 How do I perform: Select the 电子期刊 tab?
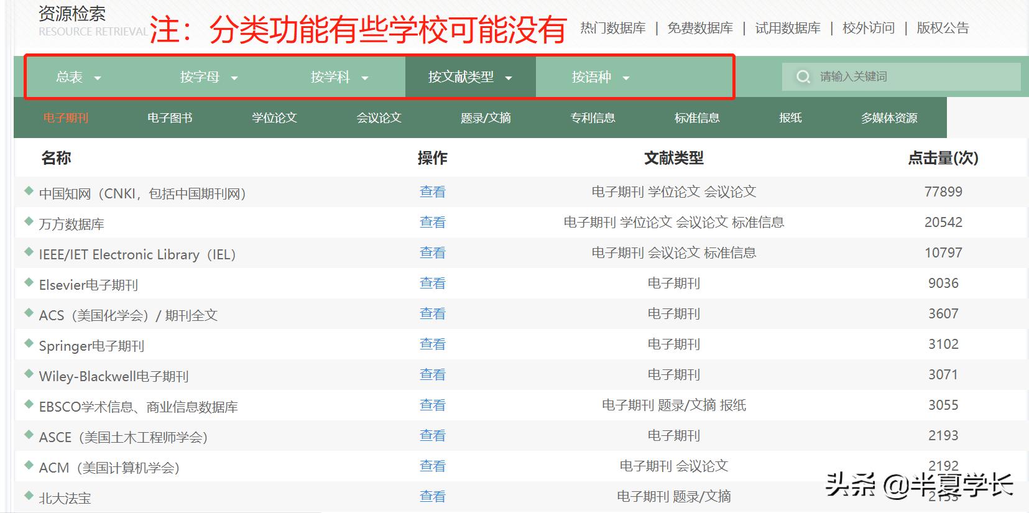click(x=66, y=118)
